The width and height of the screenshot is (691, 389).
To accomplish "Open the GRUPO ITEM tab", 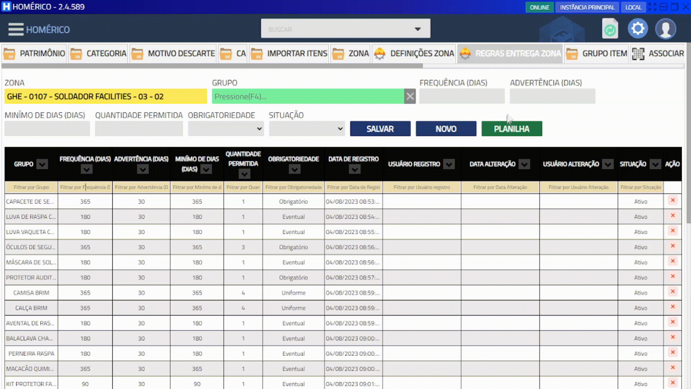I will pos(597,54).
